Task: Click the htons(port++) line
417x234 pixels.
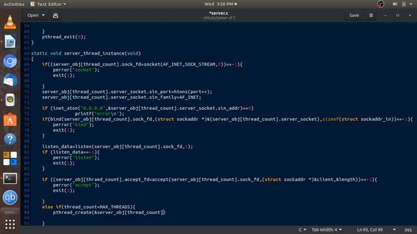Action: click(x=127, y=92)
